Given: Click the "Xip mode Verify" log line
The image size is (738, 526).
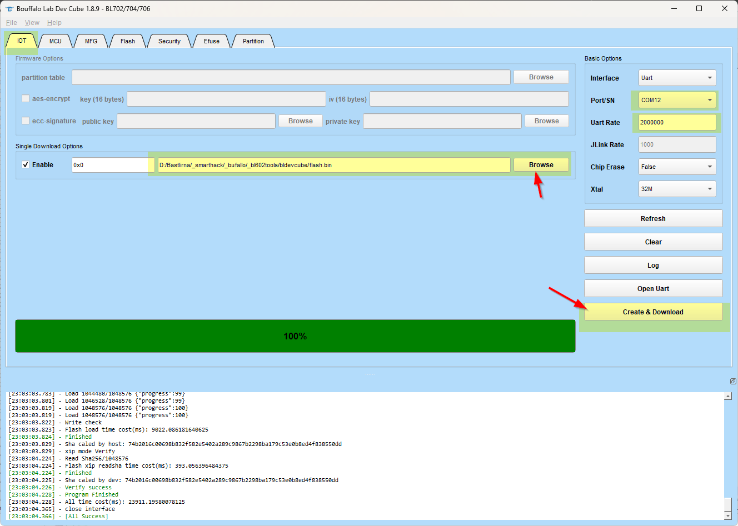Looking at the screenshot, I should pos(62,452).
